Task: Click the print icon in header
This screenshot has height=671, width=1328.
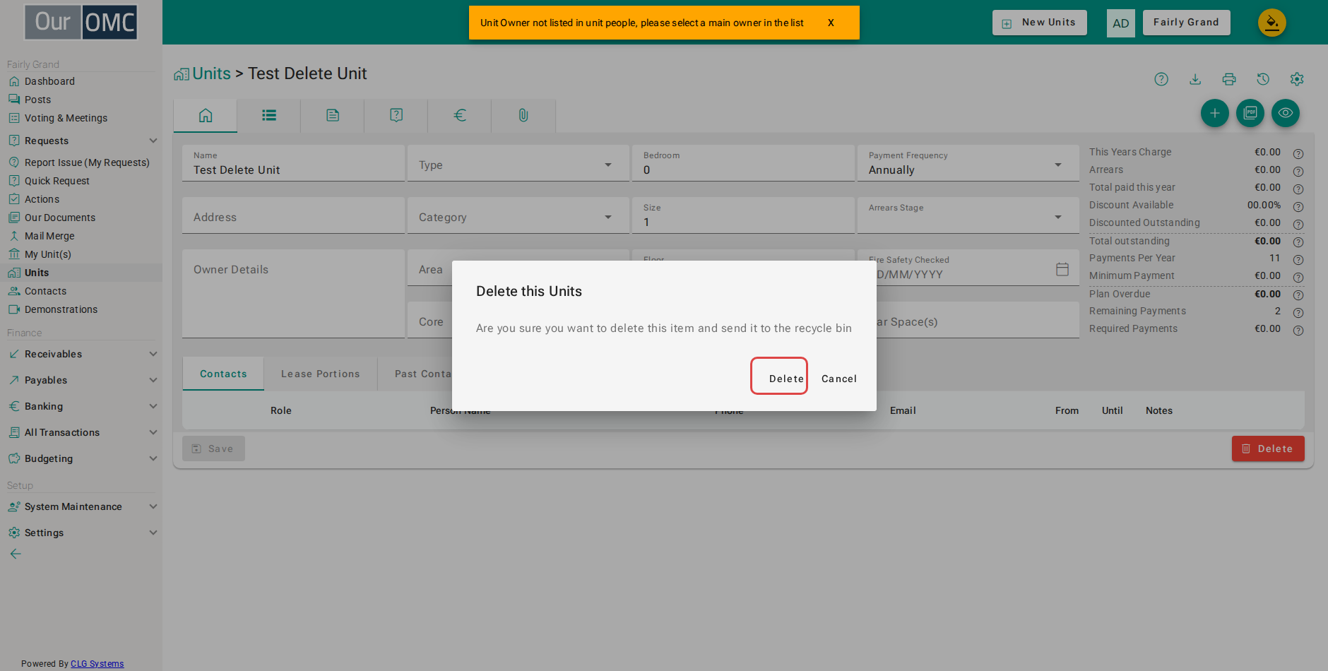Action: [x=1229, y=79]
